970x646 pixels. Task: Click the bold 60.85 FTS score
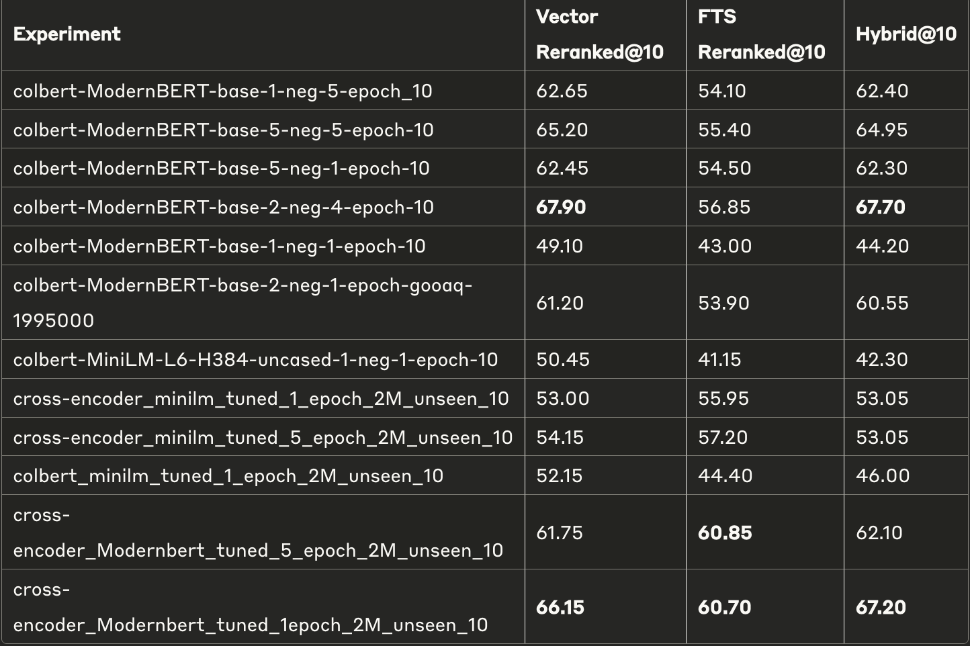point(725,533)
